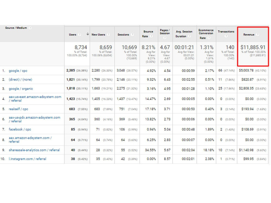Image resolution: width=271 pixels, height=203 pixels.
Task: Open l.instagram.com / referral link
Action: click(x=27, y=159)
